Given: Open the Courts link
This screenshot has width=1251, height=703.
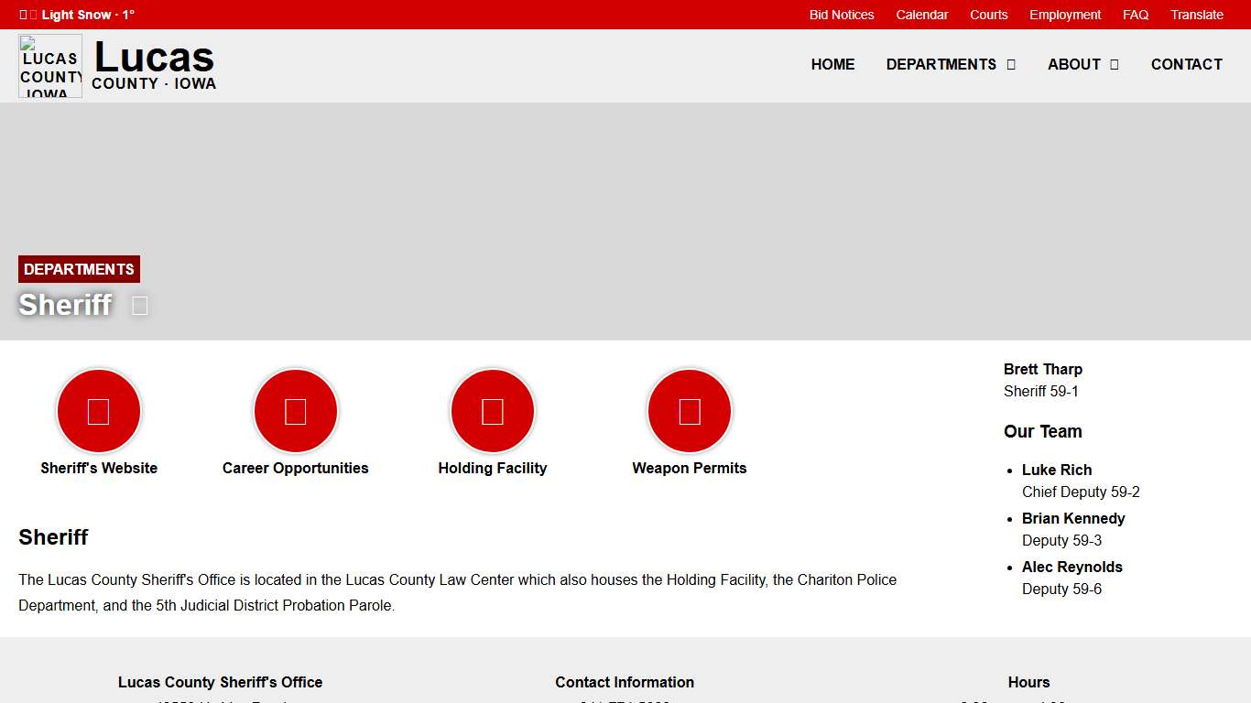Looking at the screenshot, I should pos(988,15).
